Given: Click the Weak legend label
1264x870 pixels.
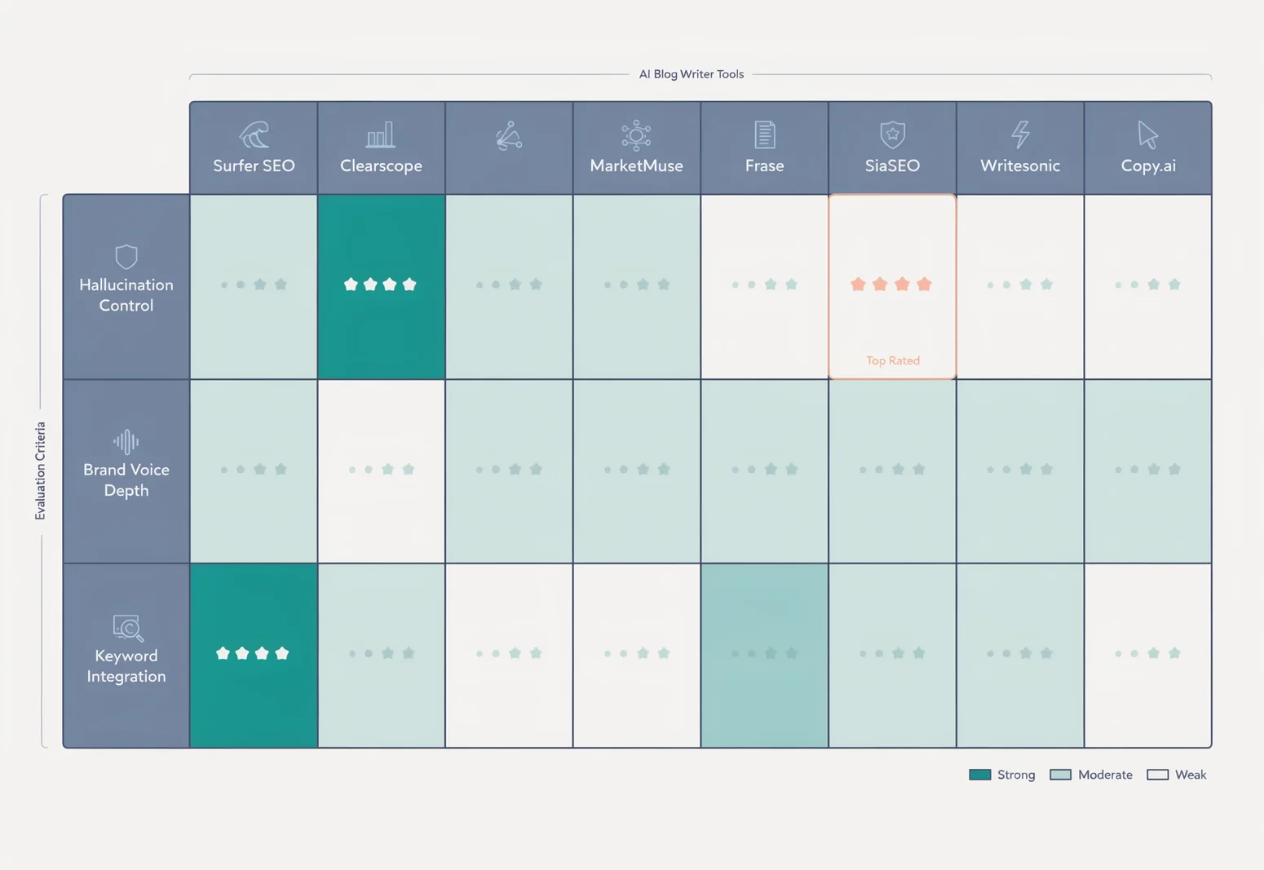Looking at the screenshot, I should tap(1191, 775).
